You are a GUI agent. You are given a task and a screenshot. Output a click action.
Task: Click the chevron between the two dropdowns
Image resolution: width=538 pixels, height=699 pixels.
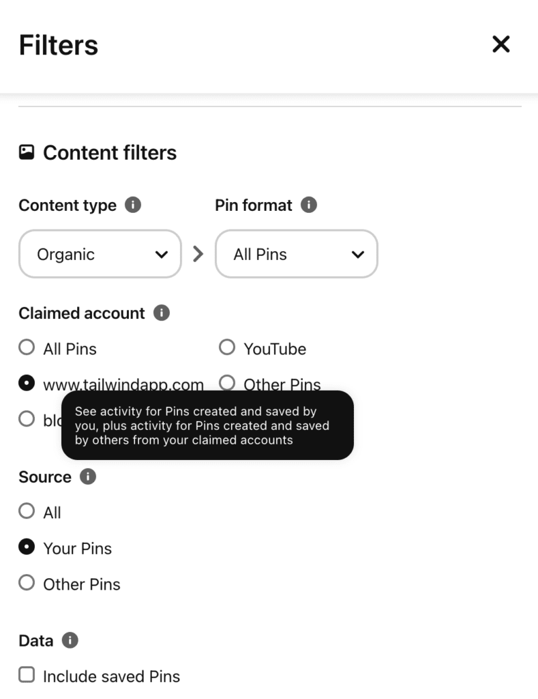(x=198, y=253)
